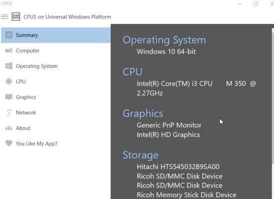
Task: Click the Network cable icon
Action: click(9, 113)
